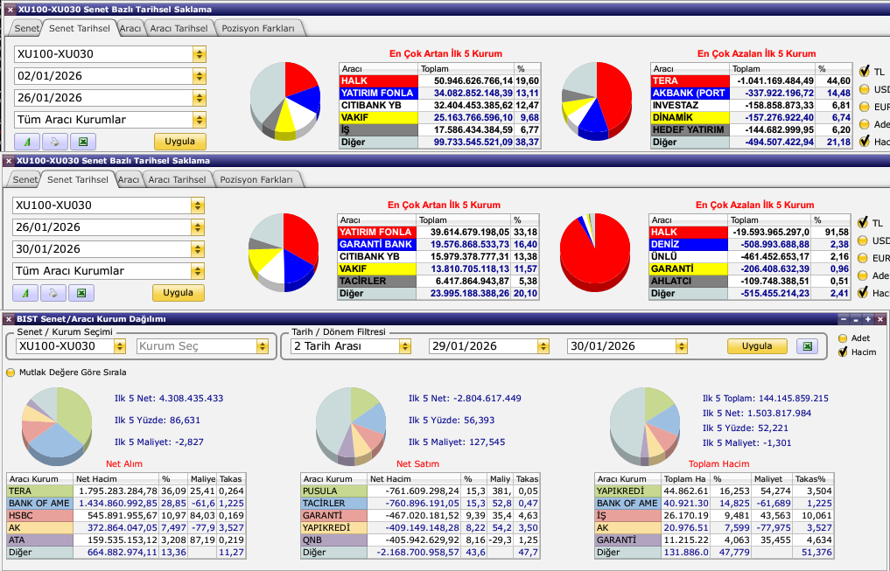This screenshot has height=571, width=890.
Task: Click Uygula button in the top panel
Action: tap(179, 142)
